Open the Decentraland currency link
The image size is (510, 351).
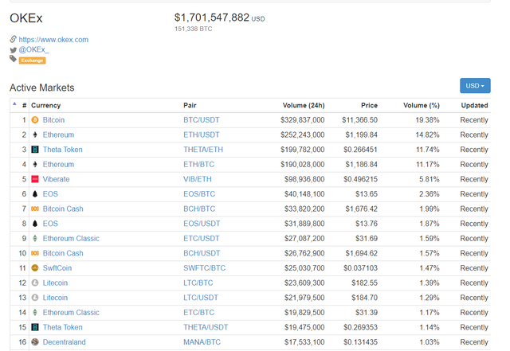64,342
